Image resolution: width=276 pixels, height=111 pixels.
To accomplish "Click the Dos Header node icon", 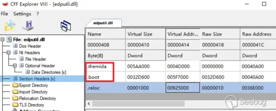I will tap(15, 46).
